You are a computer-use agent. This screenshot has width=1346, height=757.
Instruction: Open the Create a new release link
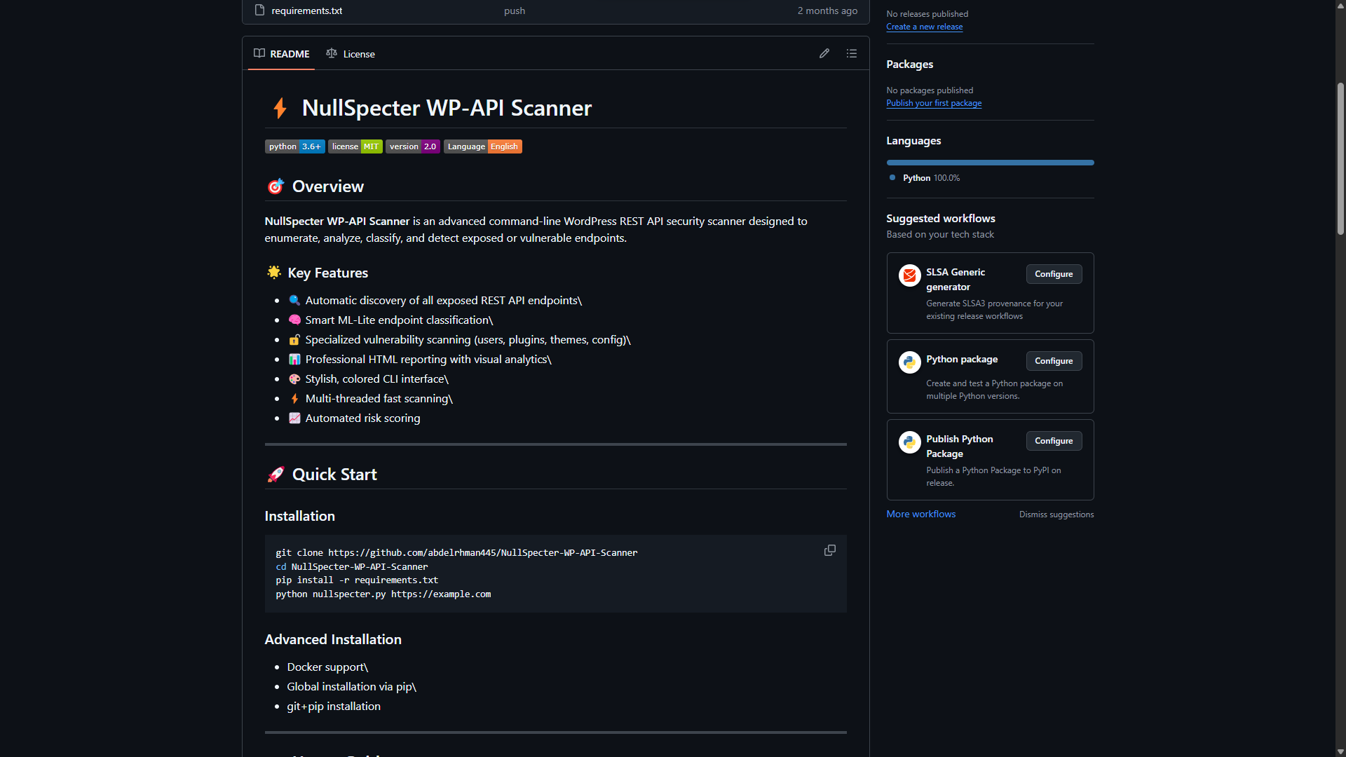point(924,27)
